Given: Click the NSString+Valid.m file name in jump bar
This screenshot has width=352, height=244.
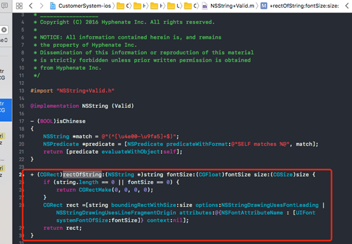Looking at the screenshot, I should point(232,6).
